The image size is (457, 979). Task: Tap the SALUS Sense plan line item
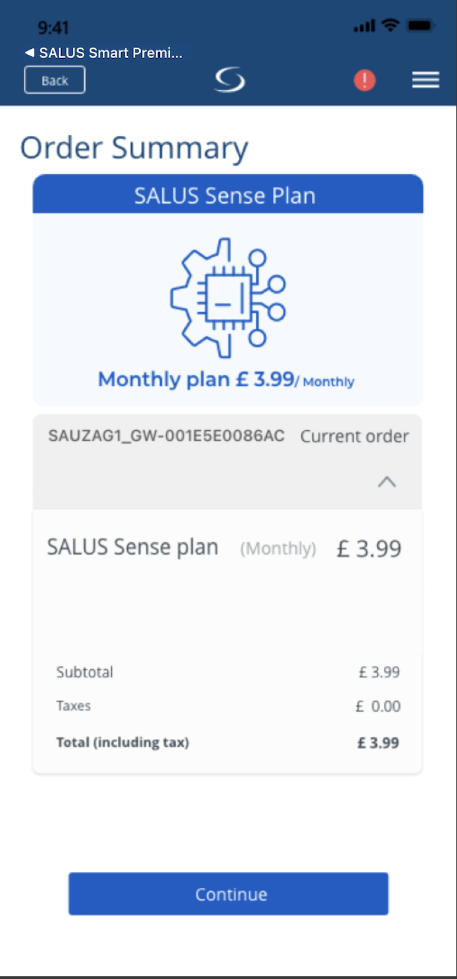[x=224, y=548]
